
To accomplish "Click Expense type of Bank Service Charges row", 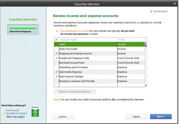I will pyautogui.click(x=122, y=76).
